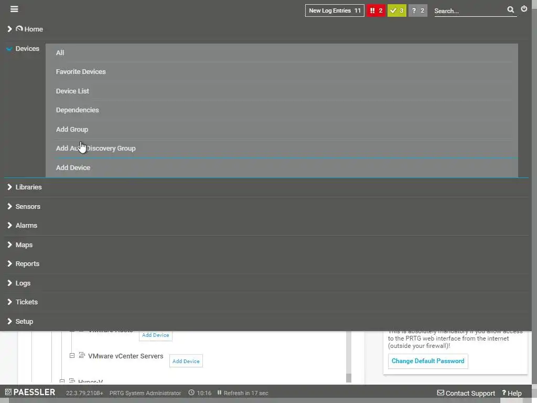Expand the Maps menu chevron
The height and width of the screenshot is (403, 537).
9,245
